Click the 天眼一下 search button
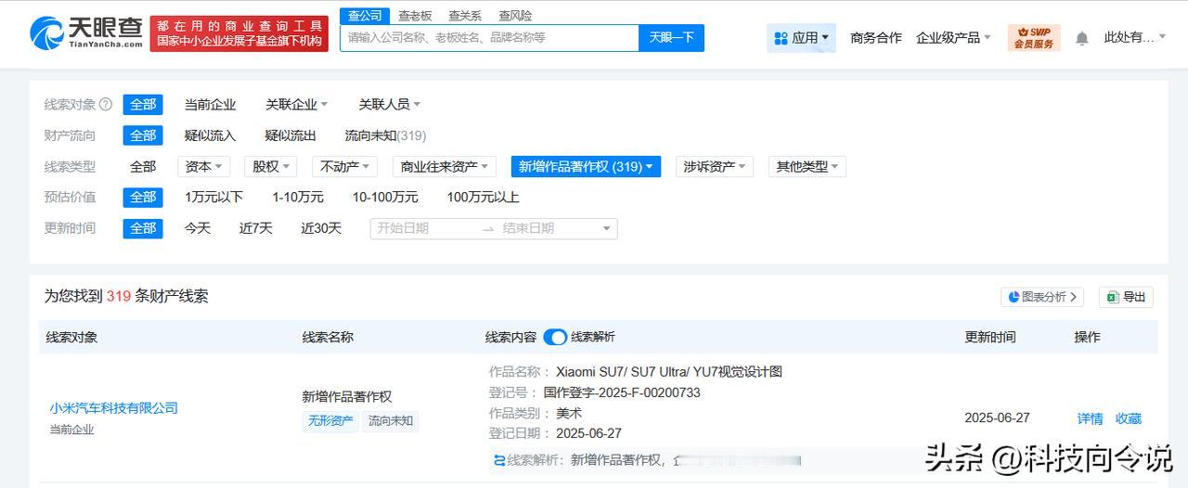The width and height of the screenshot is (1188, 488). pyautogui.click(x=671, y=38)
